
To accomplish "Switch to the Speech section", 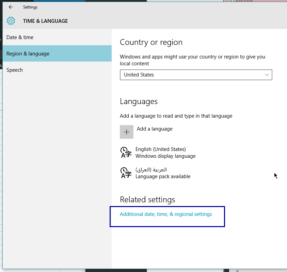I will pyautogui.click(x=15, y=70).
